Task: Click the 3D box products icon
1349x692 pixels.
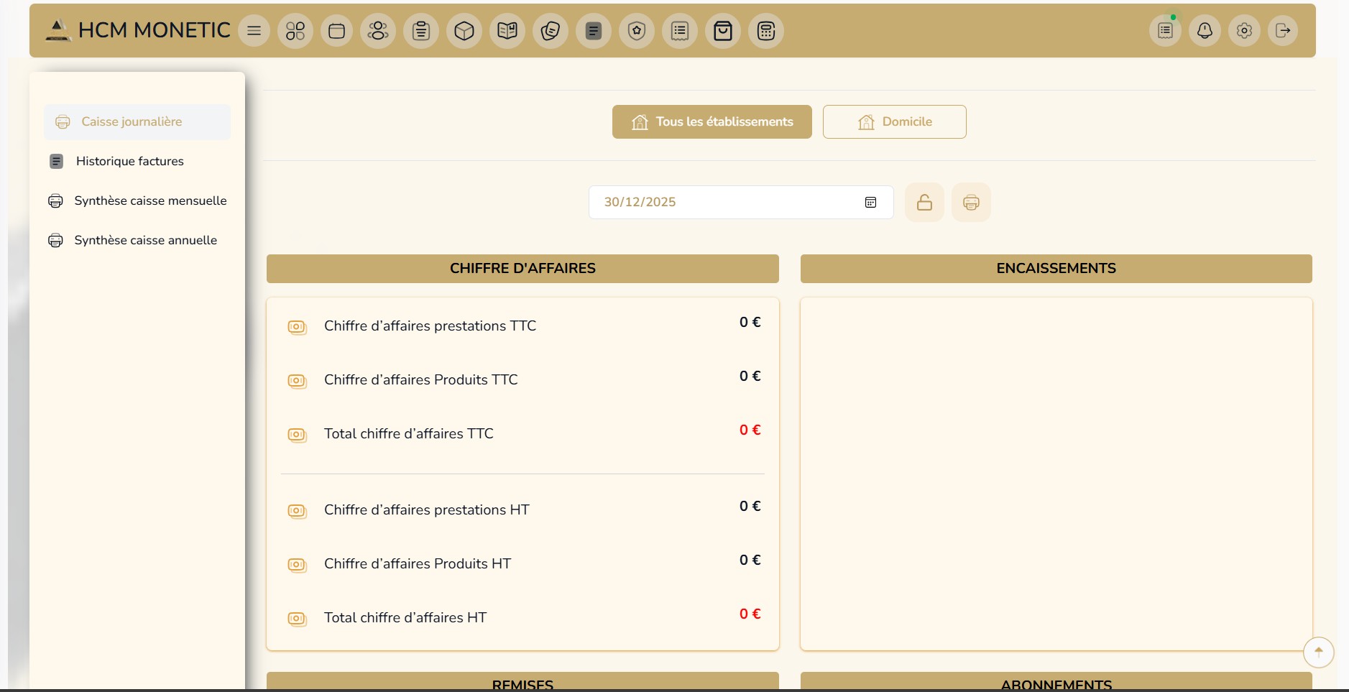Action: (x=464, y=31)
